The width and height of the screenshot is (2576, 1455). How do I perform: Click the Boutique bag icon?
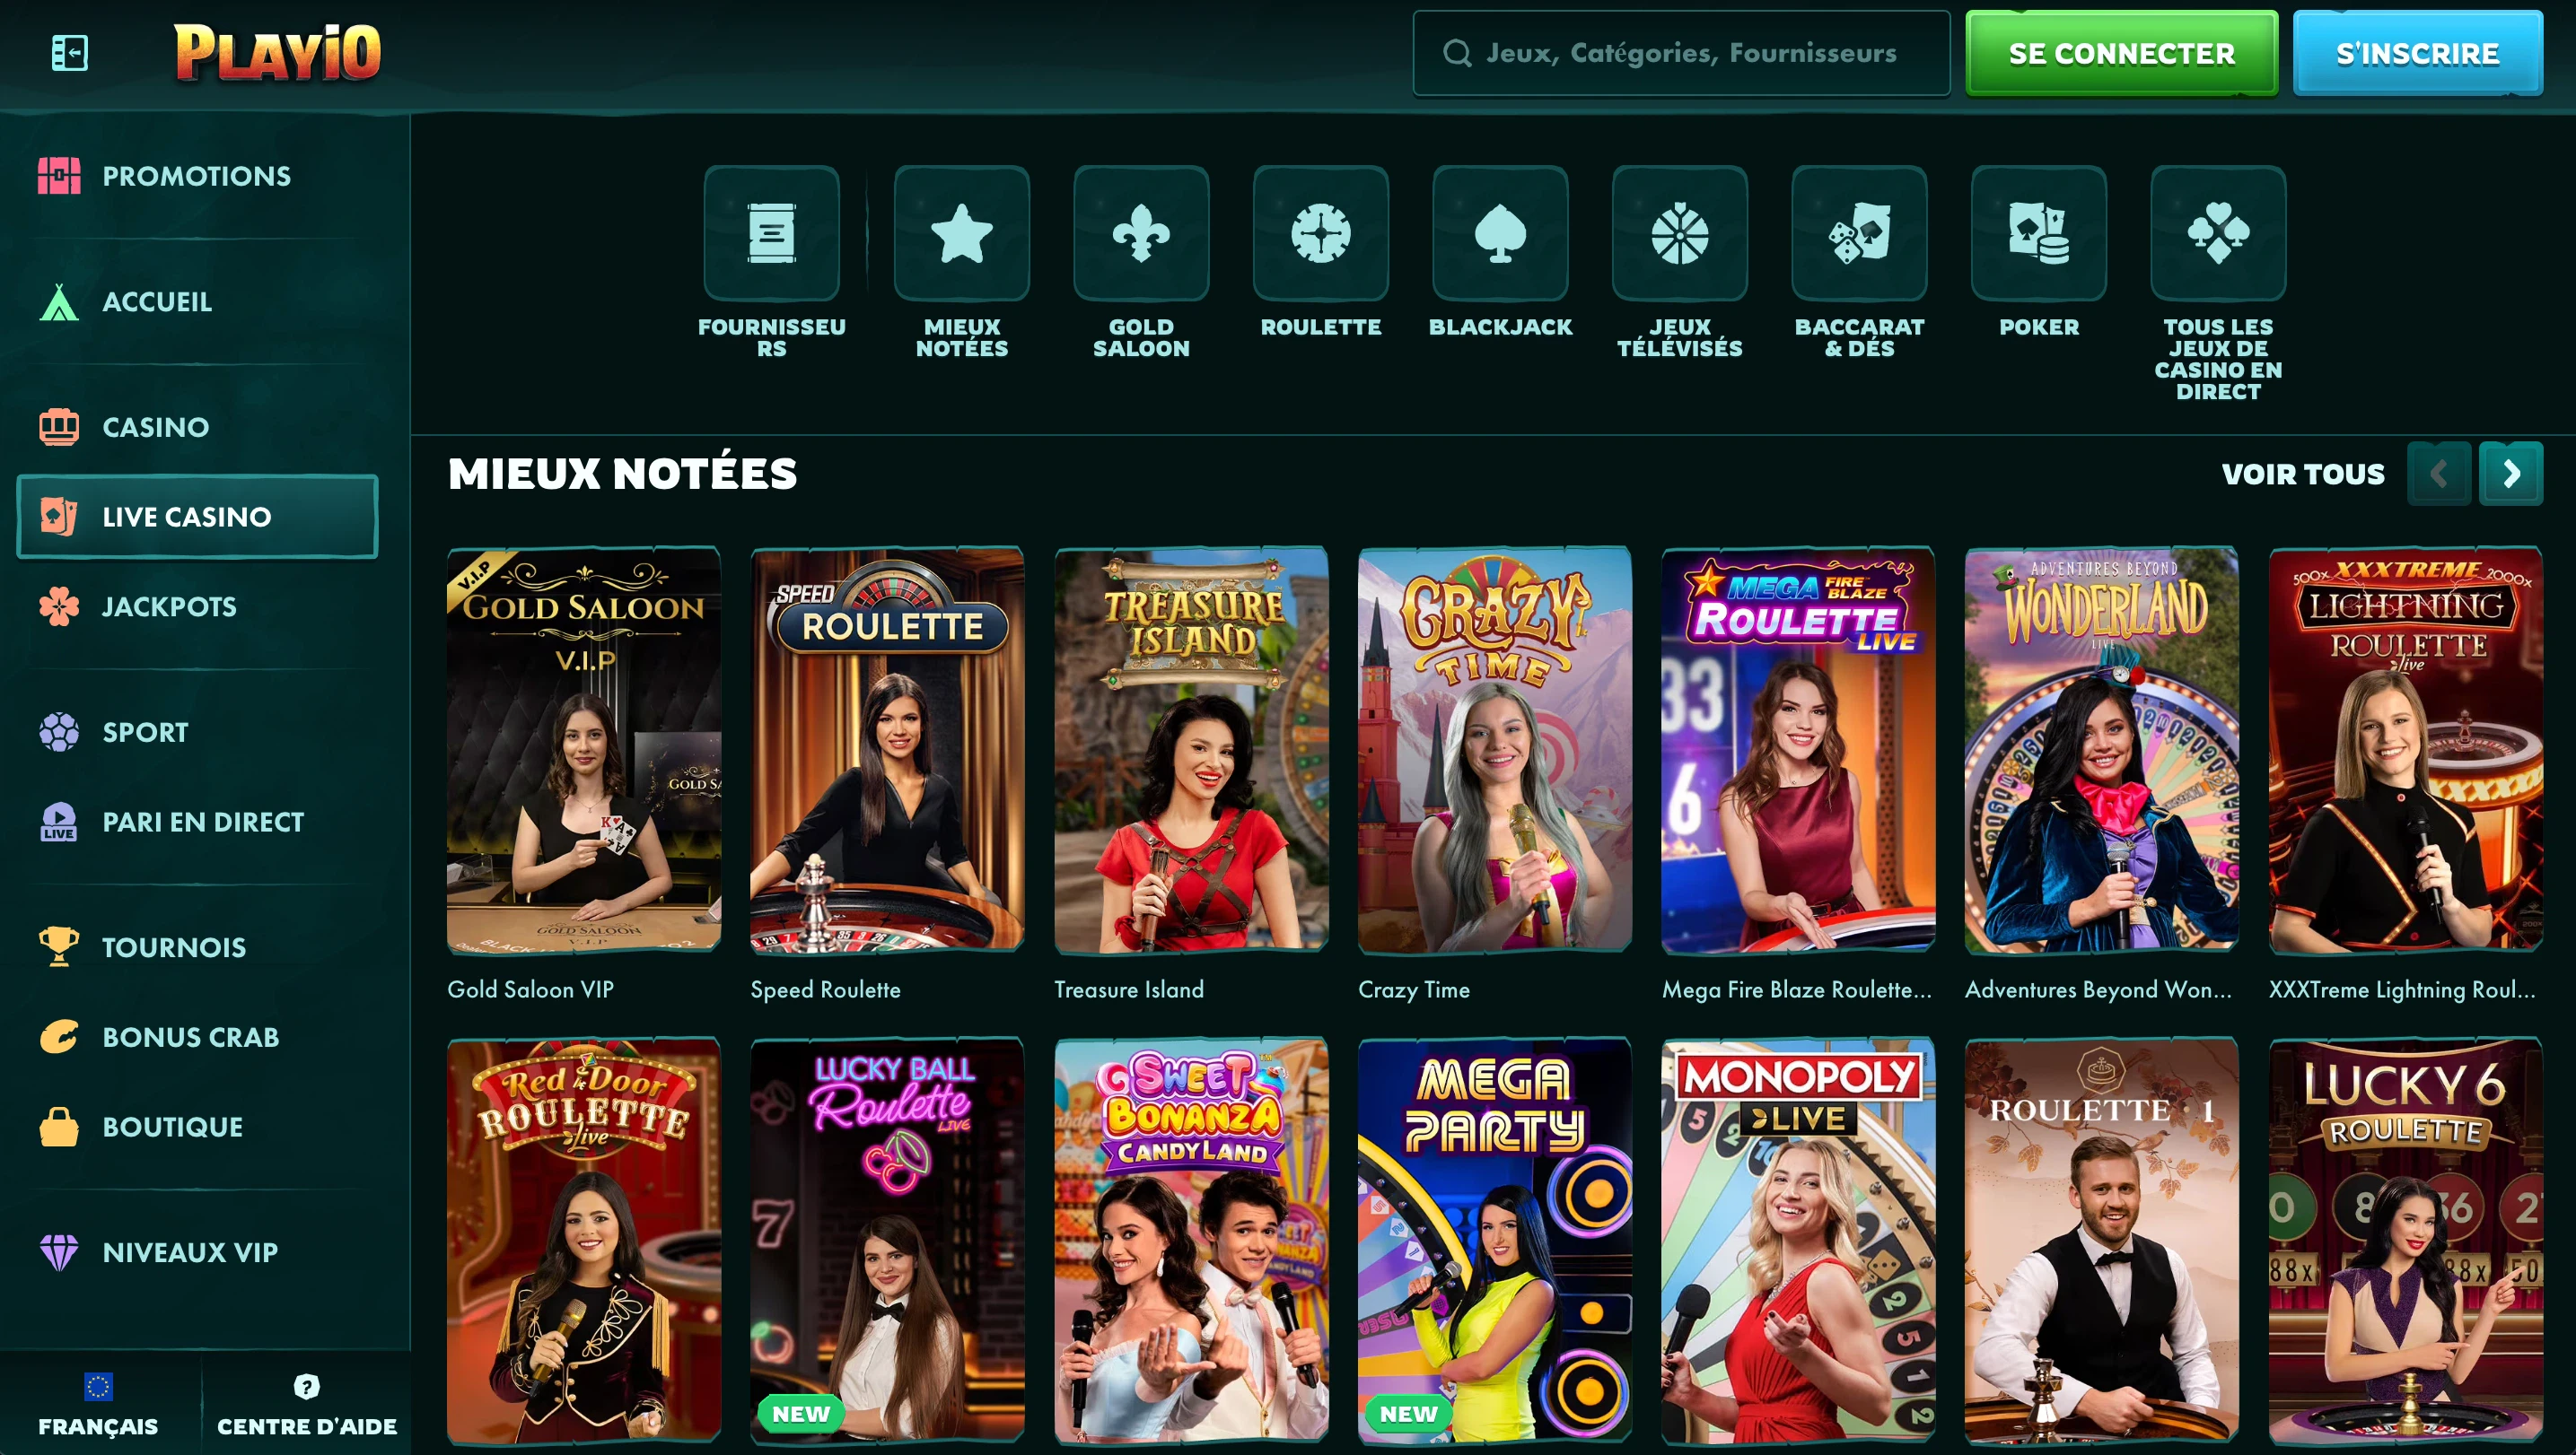[59, 1126]
